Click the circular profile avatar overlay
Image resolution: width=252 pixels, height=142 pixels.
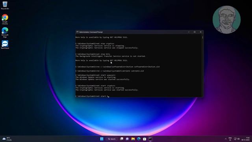(226, 20)
